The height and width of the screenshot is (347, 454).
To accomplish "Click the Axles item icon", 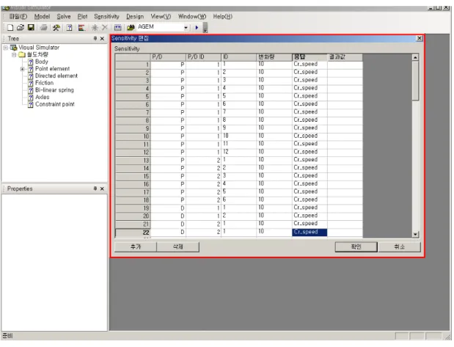I will coord(31,98).
